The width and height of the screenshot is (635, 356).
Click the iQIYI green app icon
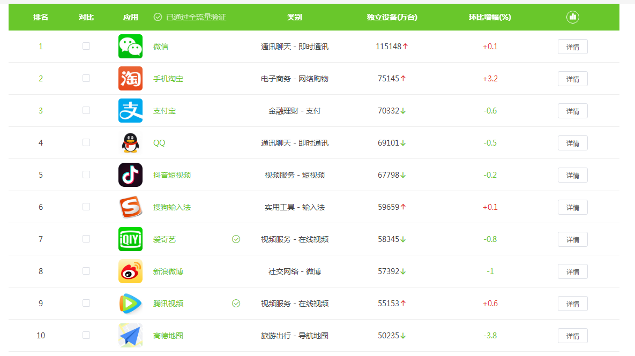[x=130, y=239]
